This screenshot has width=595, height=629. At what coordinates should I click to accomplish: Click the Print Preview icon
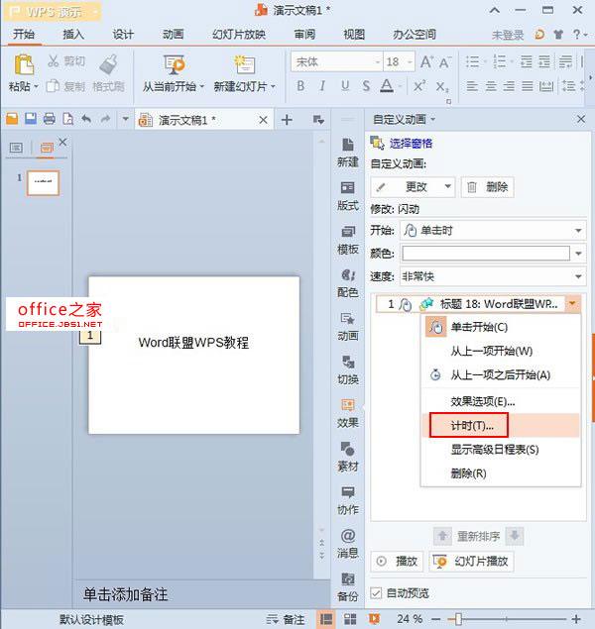coord(67,119)
